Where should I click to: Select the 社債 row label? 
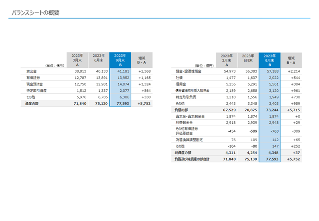pyautogui.click(x=179, y=78)
